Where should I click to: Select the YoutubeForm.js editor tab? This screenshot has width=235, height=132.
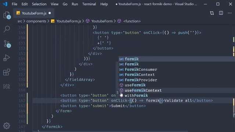pos(34,13)
